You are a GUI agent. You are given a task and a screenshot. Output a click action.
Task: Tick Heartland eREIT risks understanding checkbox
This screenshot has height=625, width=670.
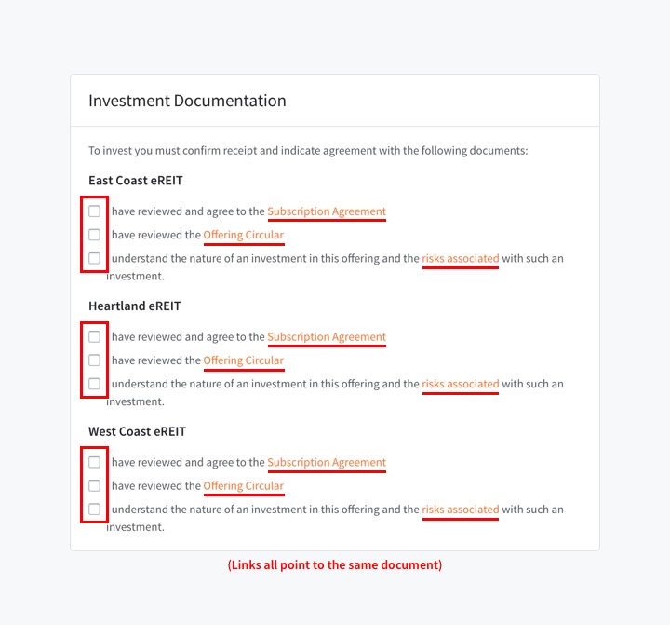(x=95, y=384)
